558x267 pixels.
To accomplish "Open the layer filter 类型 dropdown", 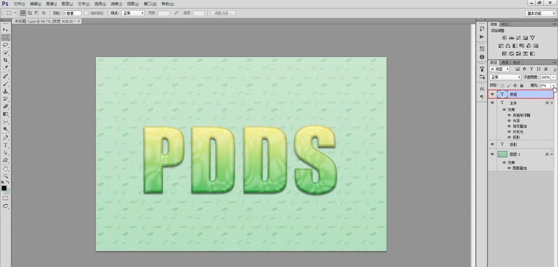I will coord(500,69).
